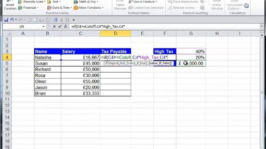Click the Undo icon
This screenshot has height=149, width=266.
pos(12,20)
